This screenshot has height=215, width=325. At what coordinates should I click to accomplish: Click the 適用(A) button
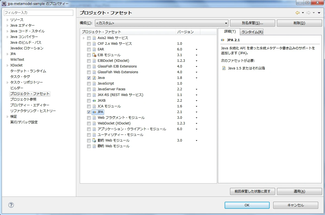tap(299, 191)
